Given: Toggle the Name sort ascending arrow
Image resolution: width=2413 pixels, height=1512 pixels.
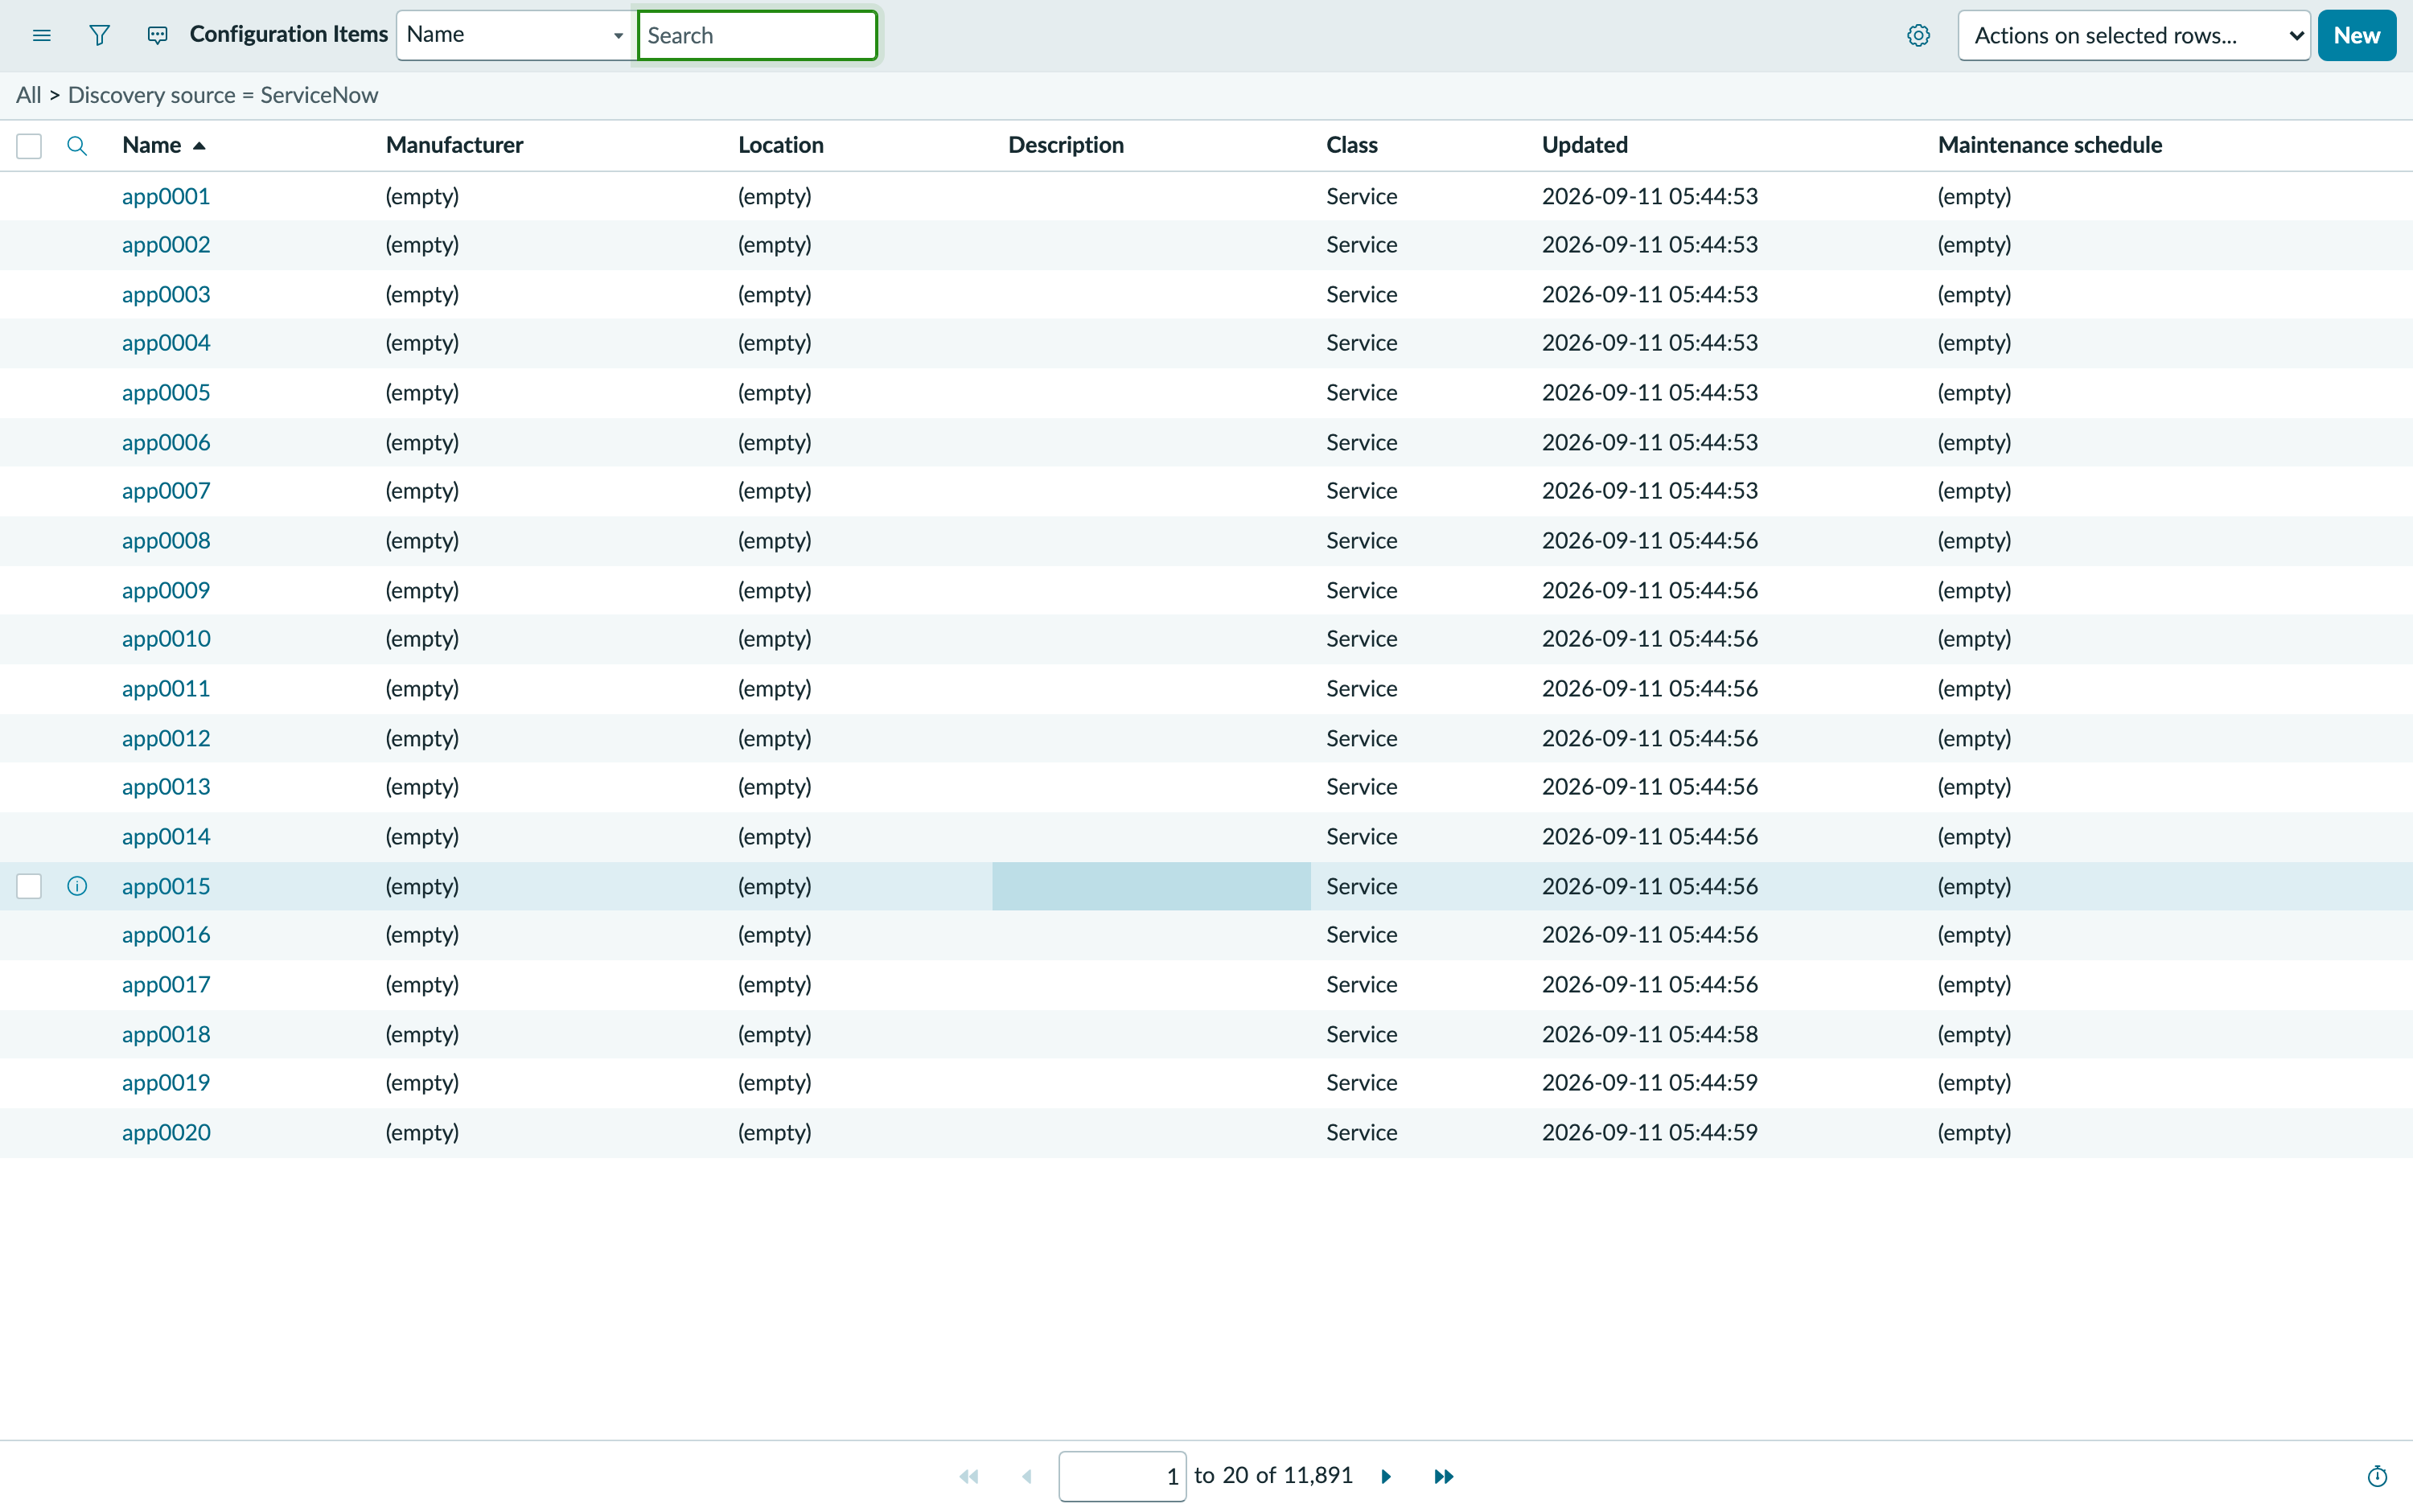Looking at the screenshot, I should 199,146.
